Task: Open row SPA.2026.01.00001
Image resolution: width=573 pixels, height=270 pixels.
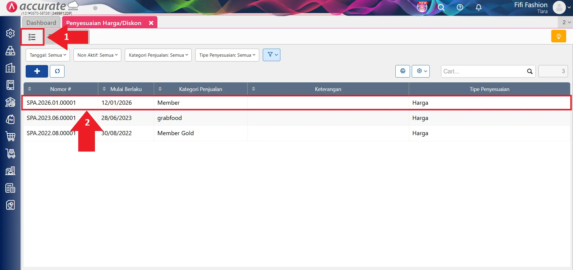Action: coord(51,103)
